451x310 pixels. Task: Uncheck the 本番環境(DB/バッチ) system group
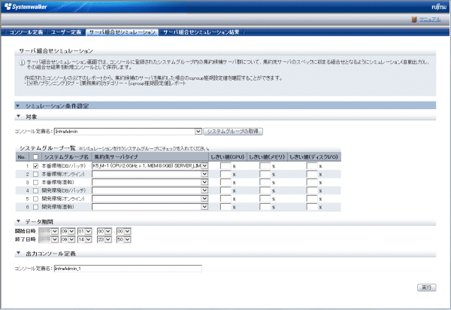tap(35, 165)
